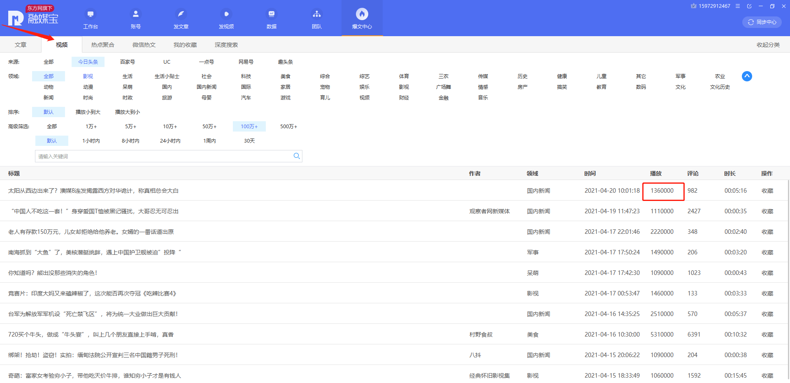790x383 pixels.
Task: Open the 发视频 publish video icon
Action: point(226,14)
